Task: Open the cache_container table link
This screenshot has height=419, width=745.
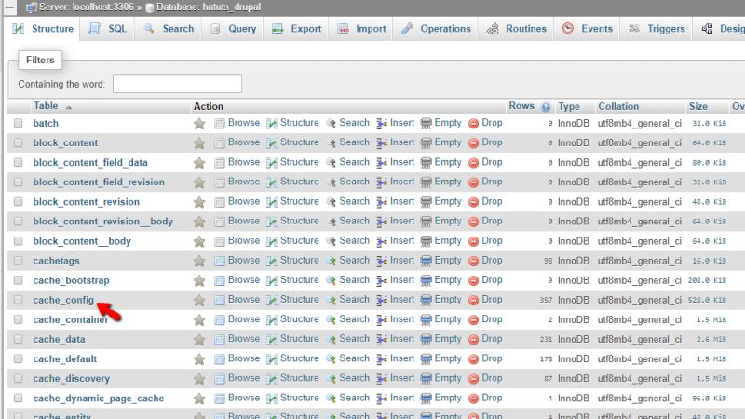Action: (71, 319)
